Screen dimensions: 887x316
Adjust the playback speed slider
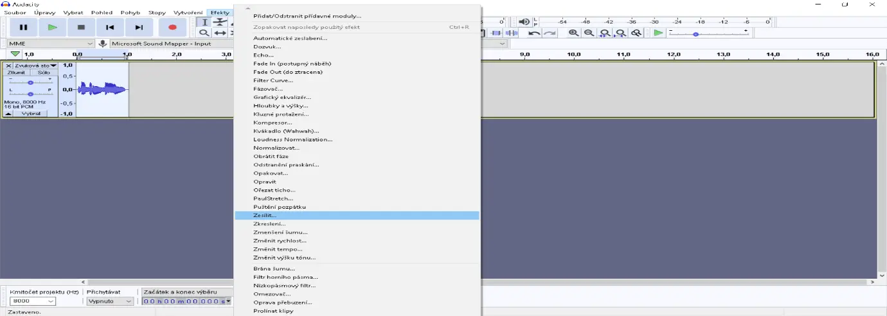(x=695, y=34)
